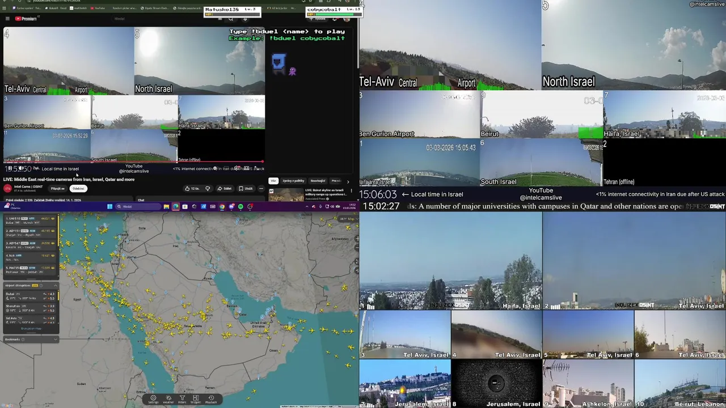Screen dimensions: 726x408
Task: Save the video with Uložit
Action: pyautogui.click(x=246, y=188)
